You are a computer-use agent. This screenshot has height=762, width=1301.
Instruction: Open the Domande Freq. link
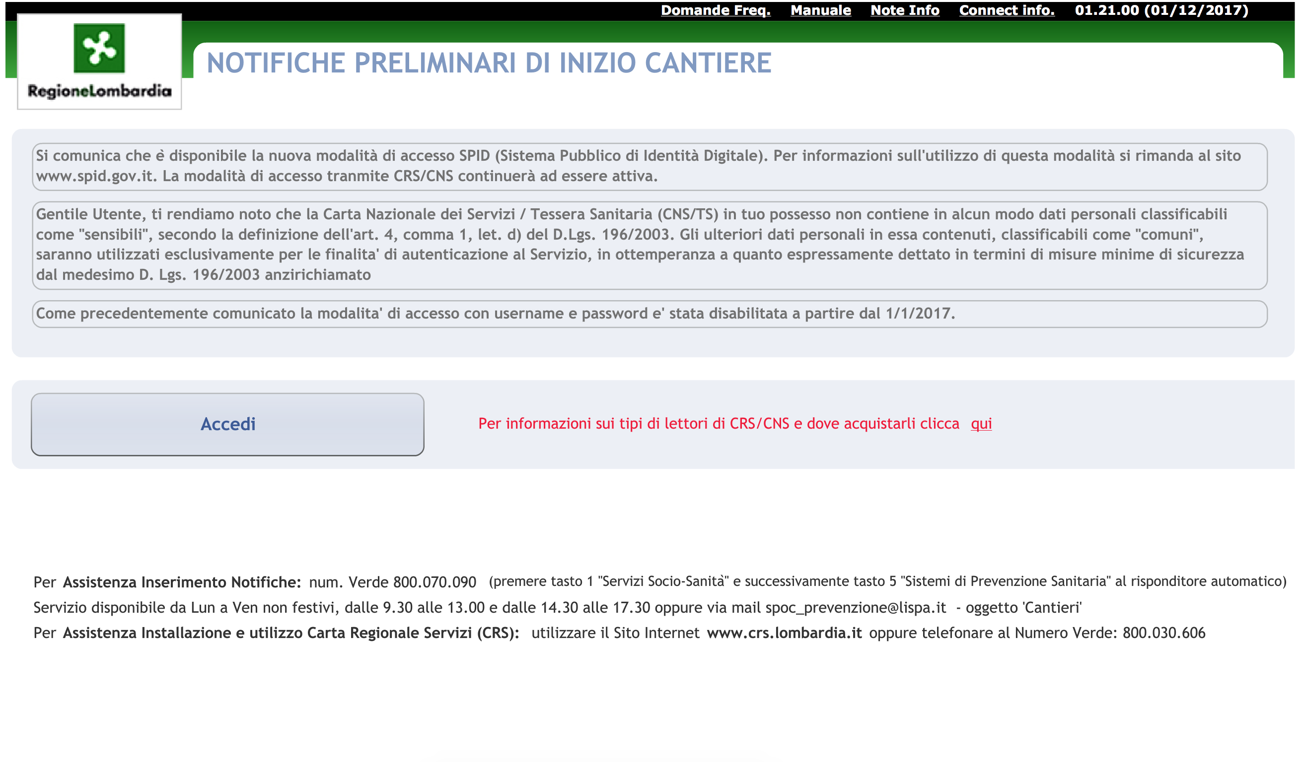point(716,10)
